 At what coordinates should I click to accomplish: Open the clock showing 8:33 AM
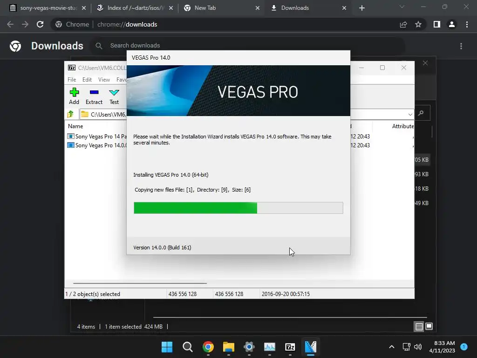[442, 347]
